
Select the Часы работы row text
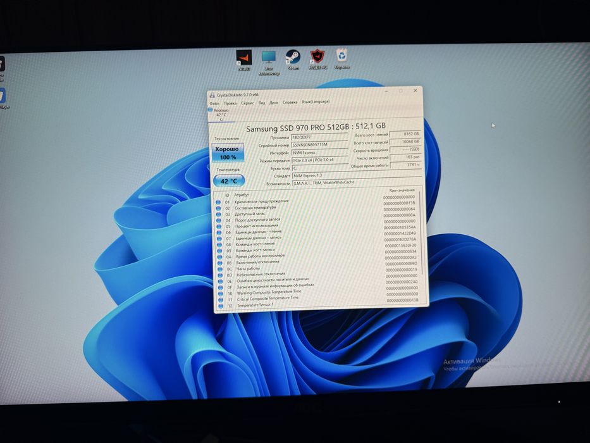[248, 268]
